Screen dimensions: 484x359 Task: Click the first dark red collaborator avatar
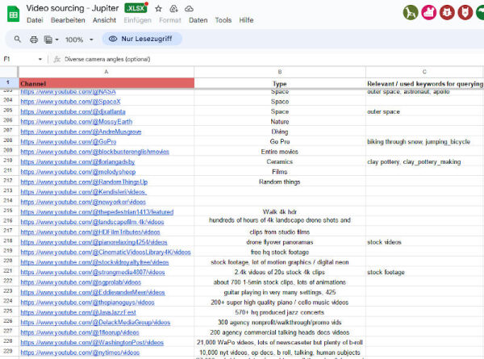pyautogui.click(x=447, y=13)
